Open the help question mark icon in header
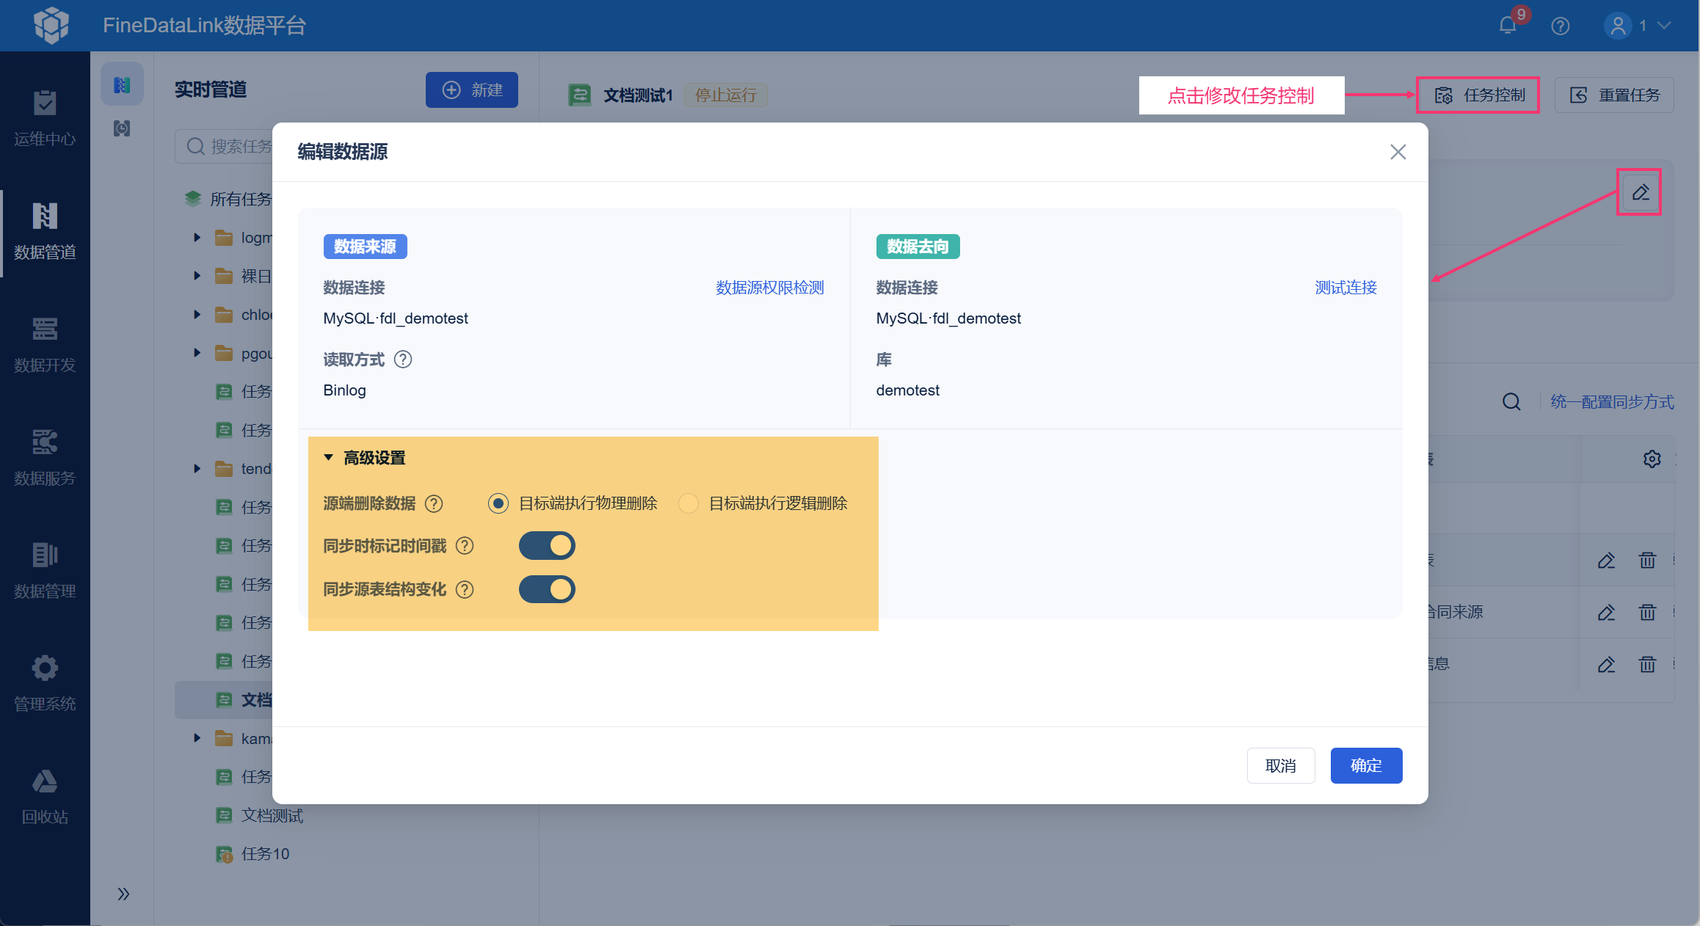 (x=1561, y=26)
